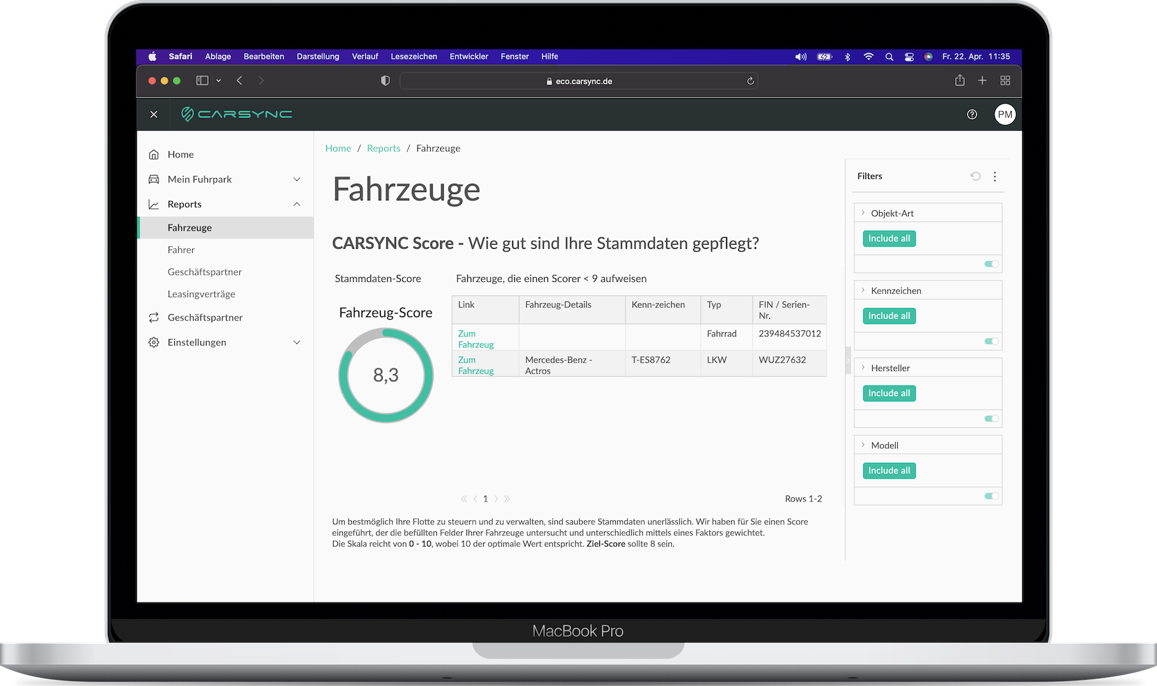Screen dimensions: 1157x686
Task: Click Home breadcrumb link
Action: (x=338, y=149)
